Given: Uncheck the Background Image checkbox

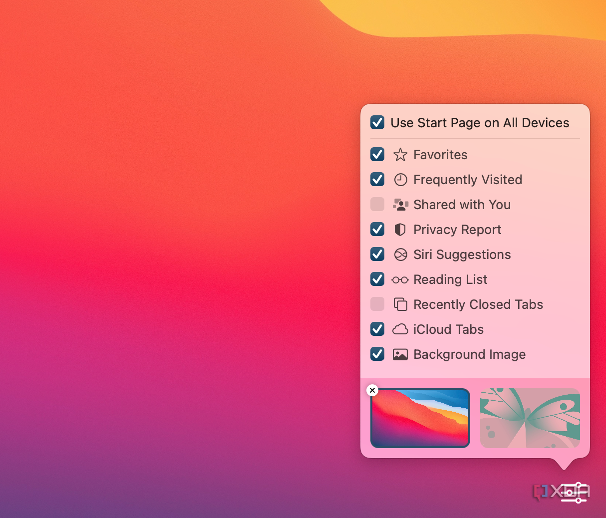Looking at the screenshot, I should coord(377,354).
